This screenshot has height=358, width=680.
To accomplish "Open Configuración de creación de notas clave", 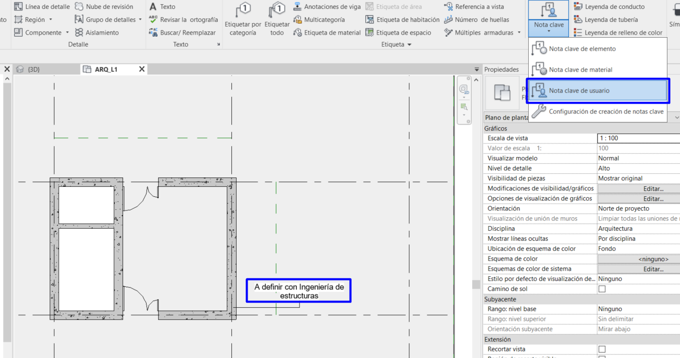I will click(598, 111).
